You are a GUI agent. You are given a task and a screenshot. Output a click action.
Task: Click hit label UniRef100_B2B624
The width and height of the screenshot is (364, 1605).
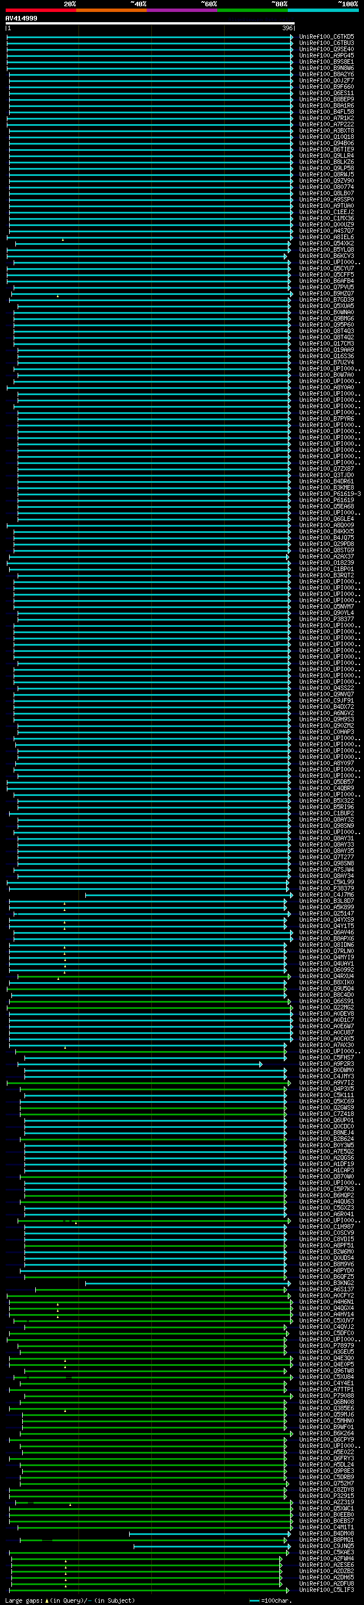326,1139
